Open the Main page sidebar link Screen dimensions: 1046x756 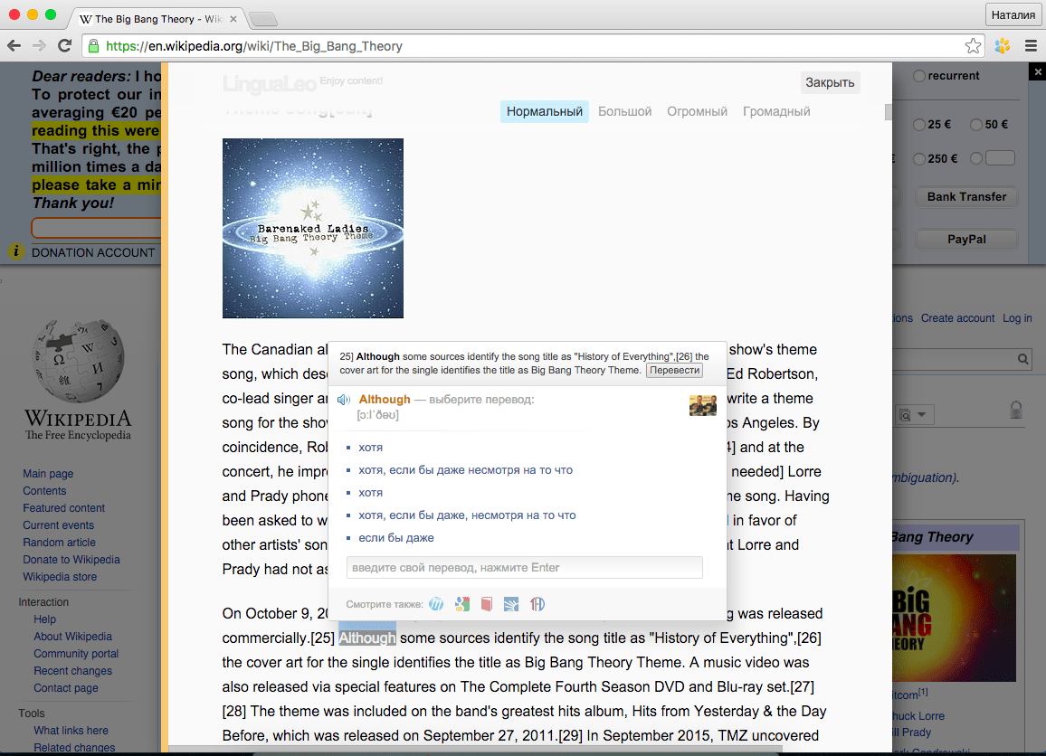coord(48,473)
